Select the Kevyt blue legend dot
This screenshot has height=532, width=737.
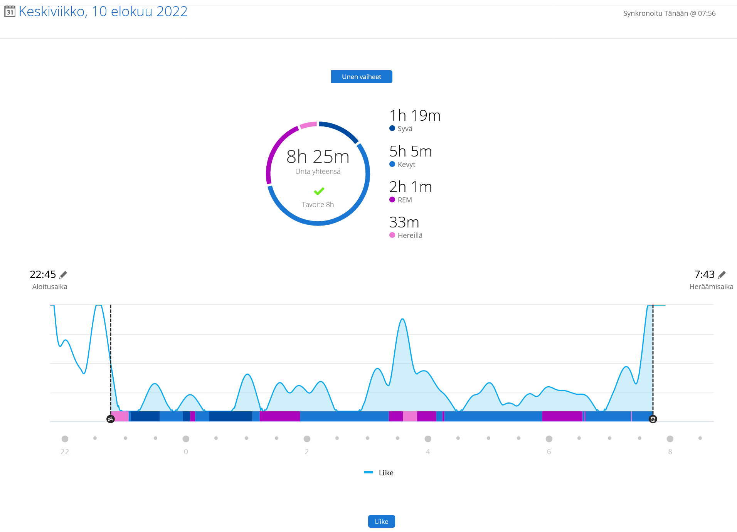coord(392,164)
